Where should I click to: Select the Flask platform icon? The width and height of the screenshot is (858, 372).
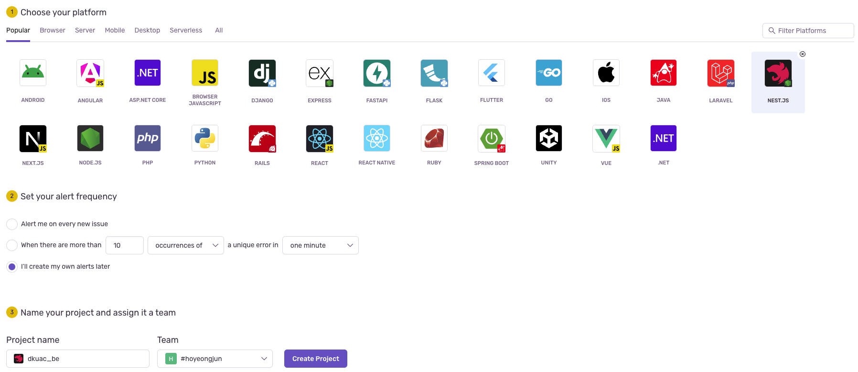[x=434, y=73]
